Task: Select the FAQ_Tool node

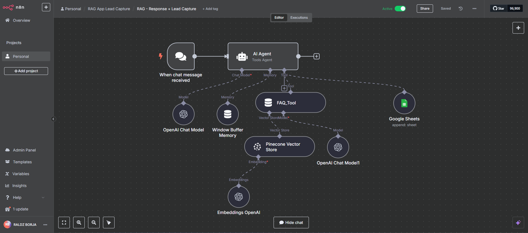Action: pos(291,102)
